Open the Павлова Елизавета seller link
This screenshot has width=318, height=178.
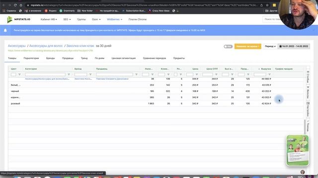[112, 79]
